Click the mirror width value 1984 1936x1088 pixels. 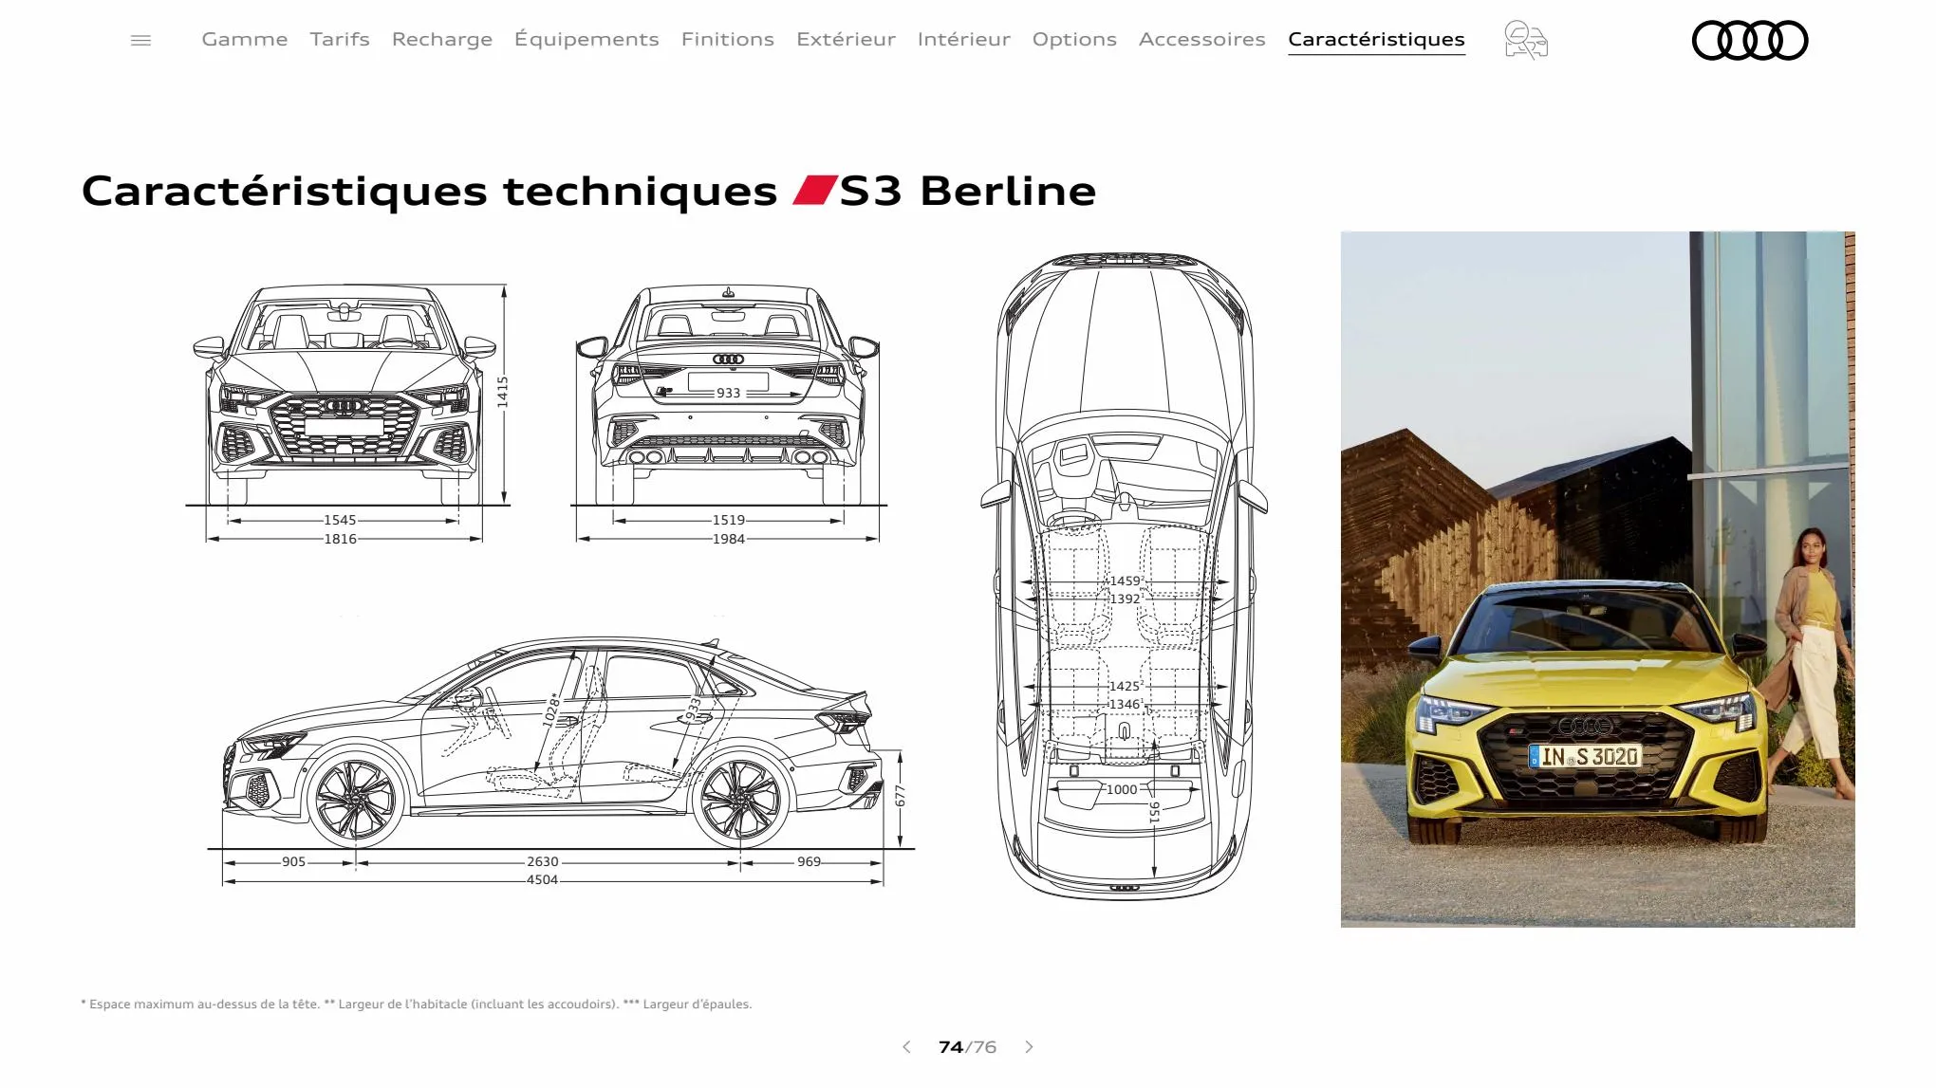729,539
